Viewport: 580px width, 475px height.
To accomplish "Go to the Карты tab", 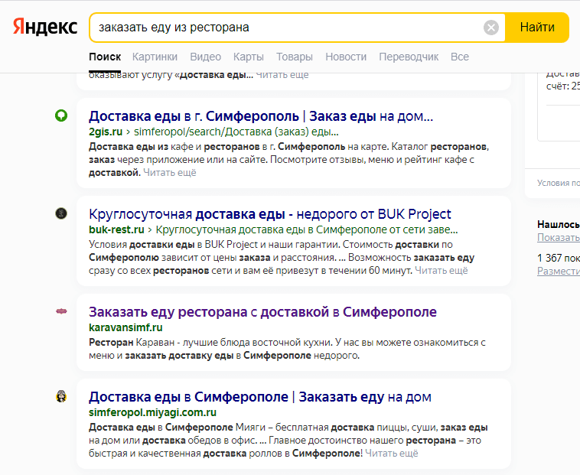I will coord(249,57).
